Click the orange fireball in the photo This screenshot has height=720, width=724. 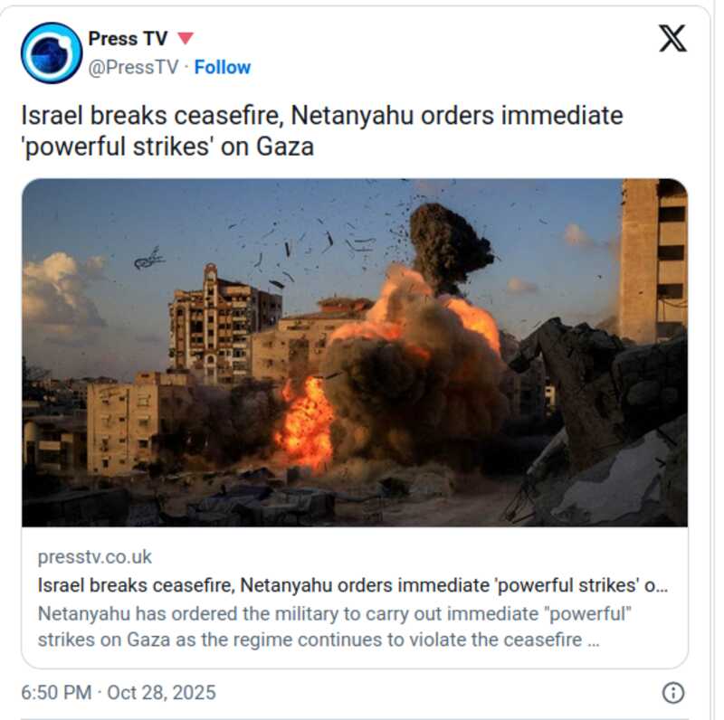306,422
